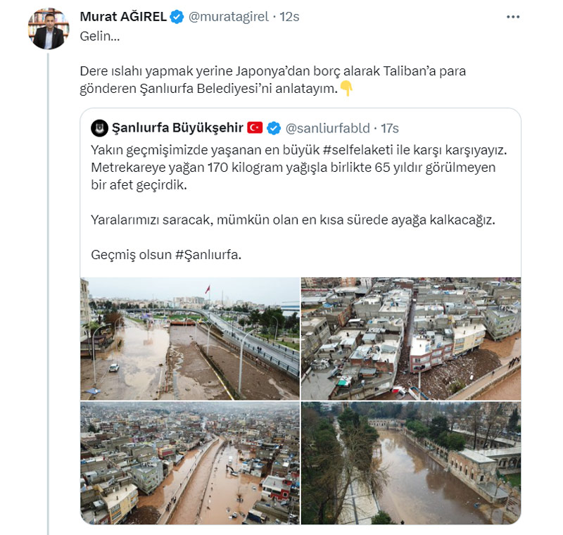This screenshot has width=563, height=535.
Task: Open the #Şanlıurfa hashtag
Action: [x=208, y=255]
